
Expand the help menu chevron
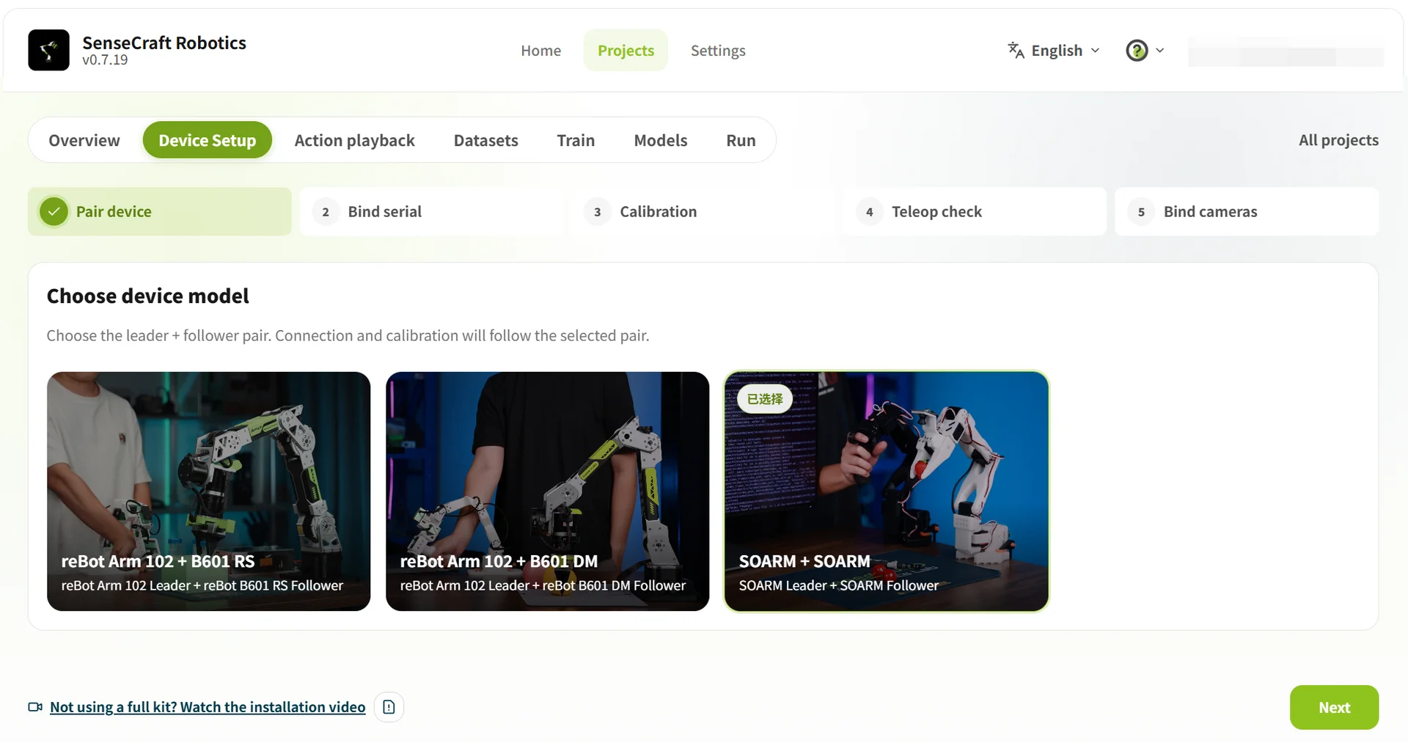(1160, 51)
